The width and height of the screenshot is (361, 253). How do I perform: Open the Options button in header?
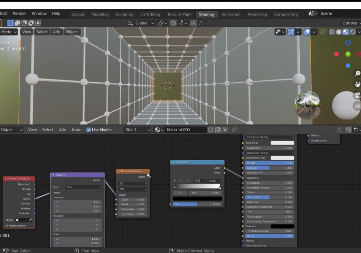(x=350, y=23)
